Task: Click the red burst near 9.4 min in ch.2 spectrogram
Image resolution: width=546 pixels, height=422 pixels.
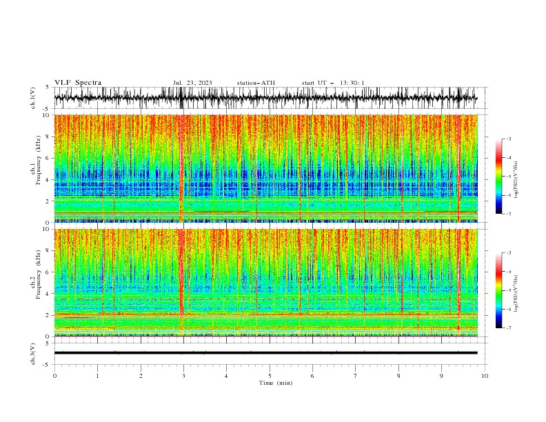Action: (x=459, y=283)
